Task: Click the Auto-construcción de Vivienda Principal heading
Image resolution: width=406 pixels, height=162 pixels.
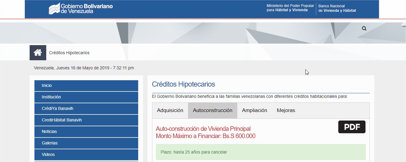Action: tap(203, 129)
